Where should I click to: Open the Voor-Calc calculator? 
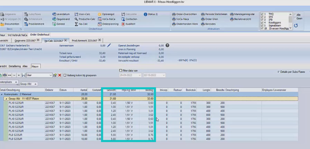coord(82,14)
